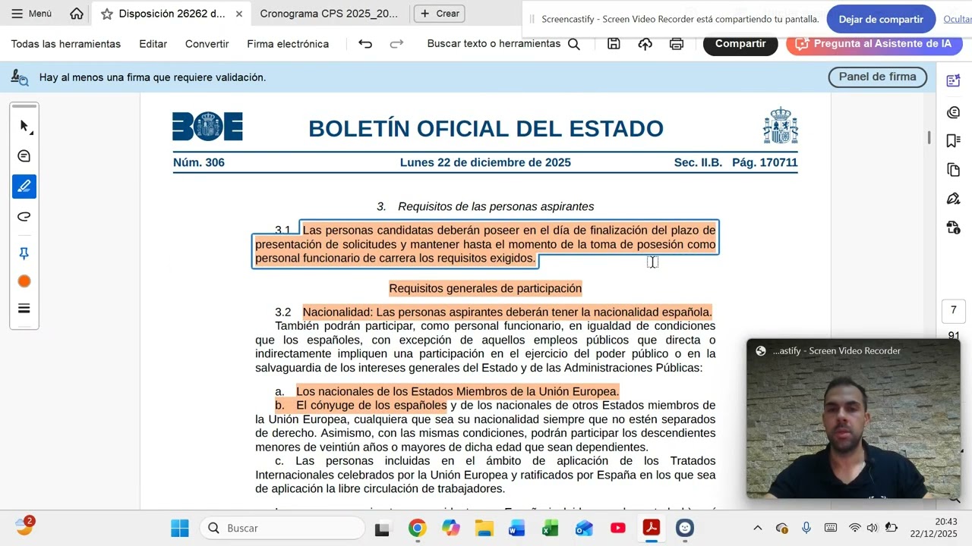972x546 pixels.
Task: Open Screencastify taskbar icon
Action: pyautogui.click(x=685, y=528)
